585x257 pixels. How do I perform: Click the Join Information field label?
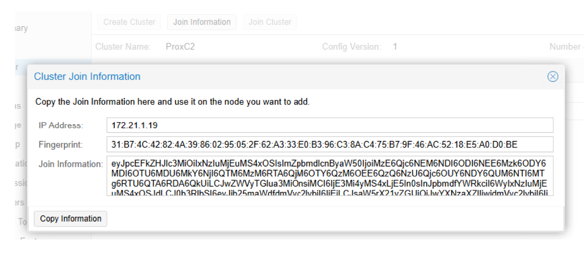pos(71,164)
